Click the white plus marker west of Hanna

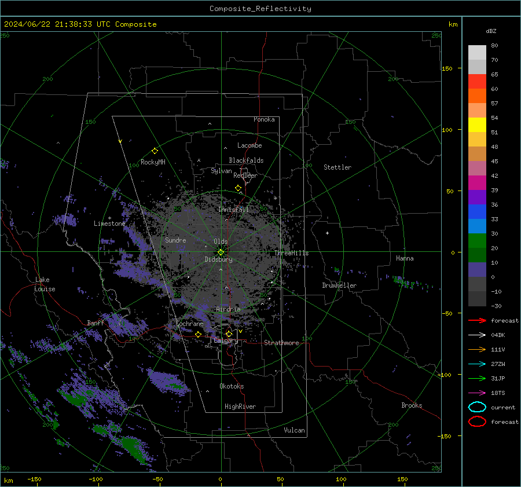click(327, 233)
